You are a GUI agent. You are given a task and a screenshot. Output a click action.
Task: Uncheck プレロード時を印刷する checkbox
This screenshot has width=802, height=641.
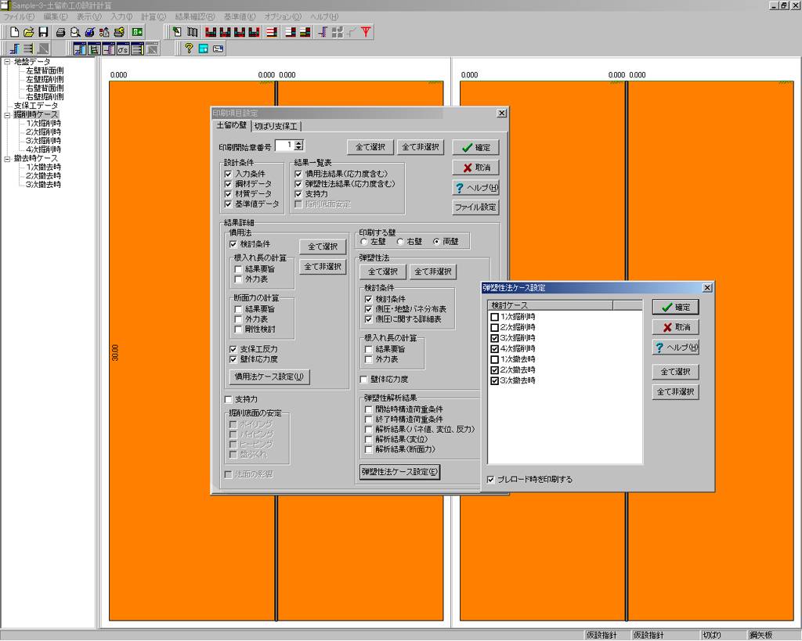(x=490, y=479)
